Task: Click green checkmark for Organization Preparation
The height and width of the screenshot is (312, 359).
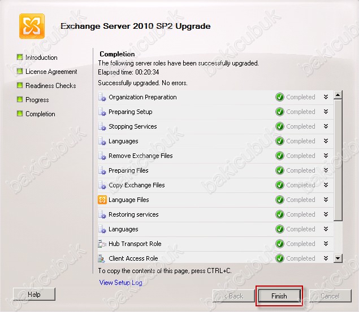Action: [x=279, y=97]
